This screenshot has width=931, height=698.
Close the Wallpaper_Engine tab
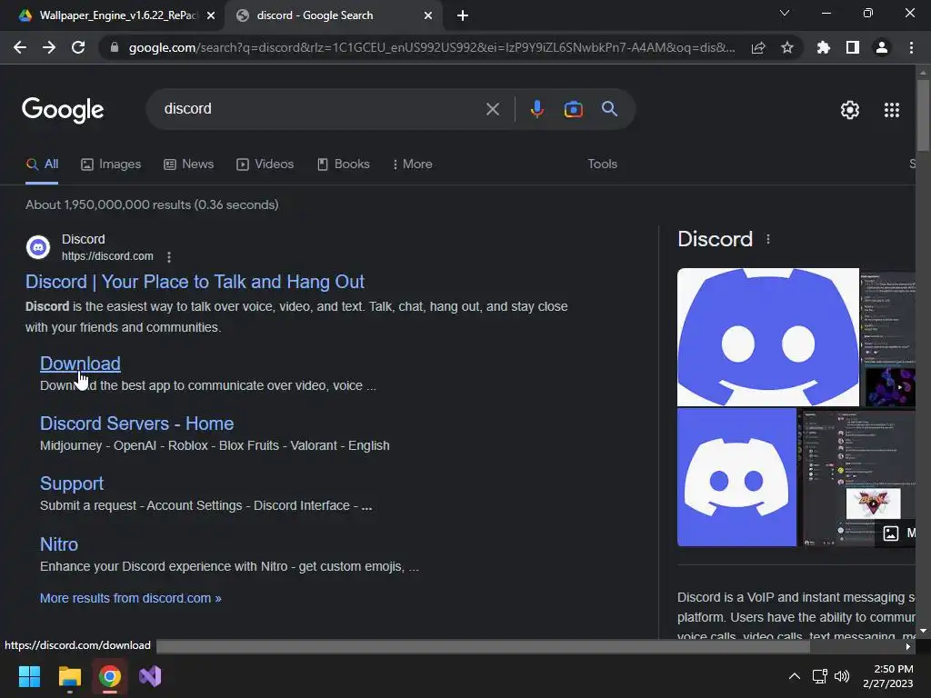coord(211,16)
